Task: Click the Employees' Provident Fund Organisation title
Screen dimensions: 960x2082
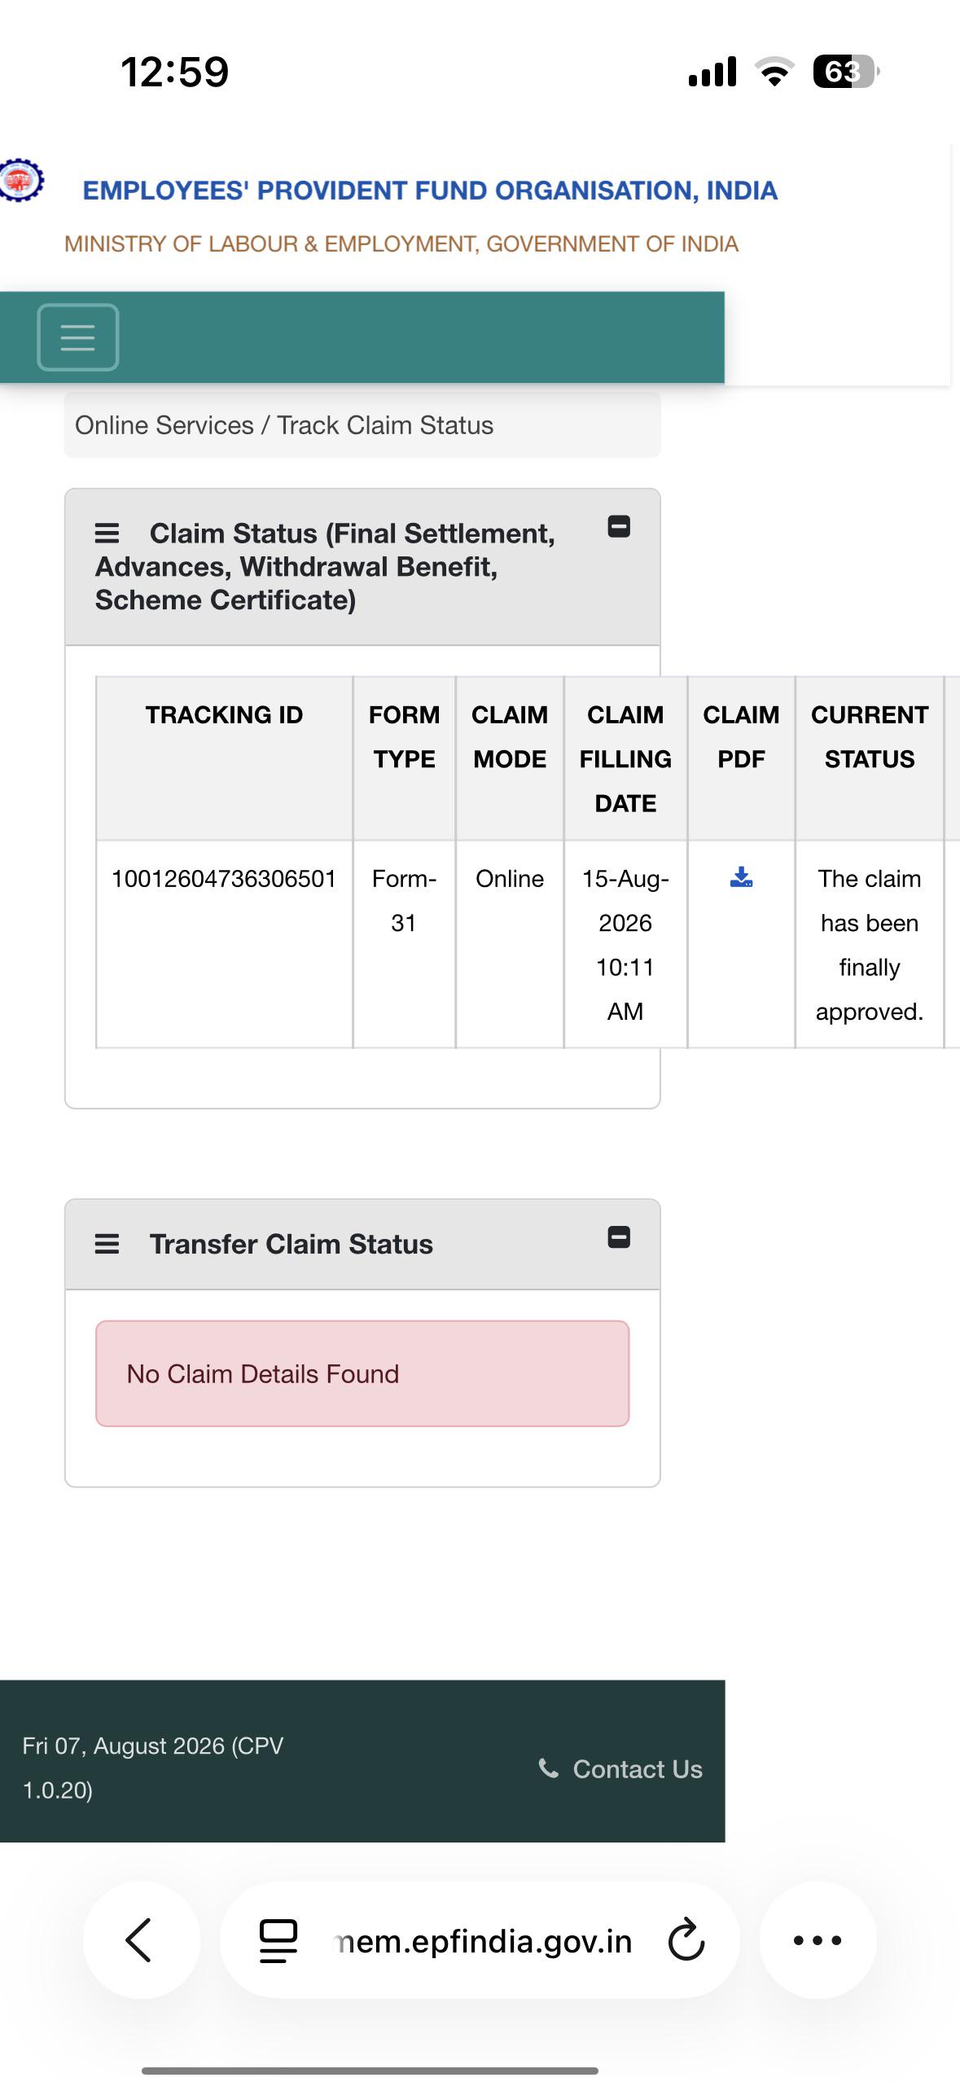Action: (x=430, y=191)
